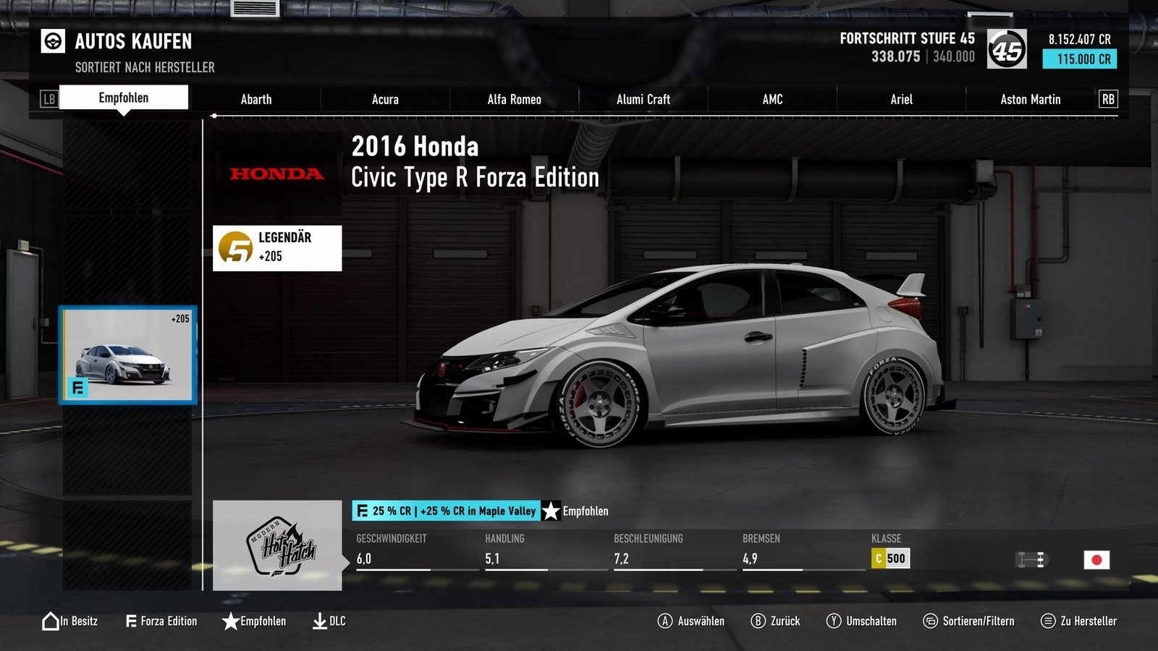Click the Zurück button label
This screenshot has width=1158, height=651.
pyautogui.click(x=785, y=621)
